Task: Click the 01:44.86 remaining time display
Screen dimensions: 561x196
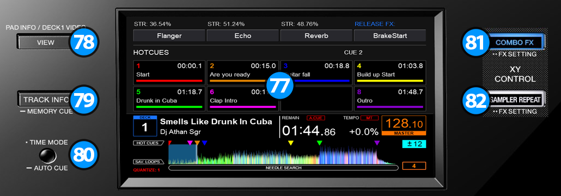Action: [309, 131]
